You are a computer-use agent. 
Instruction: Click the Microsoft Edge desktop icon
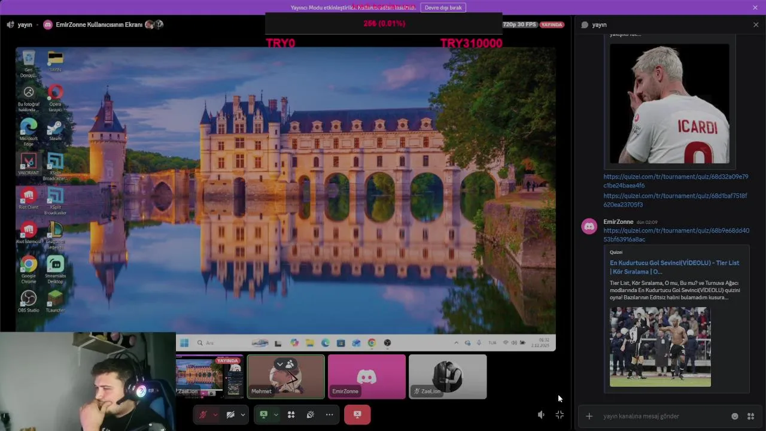28,132
